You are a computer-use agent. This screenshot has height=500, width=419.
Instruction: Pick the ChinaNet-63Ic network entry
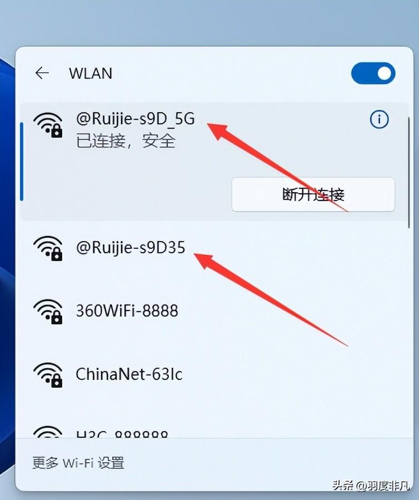[215, 374]
